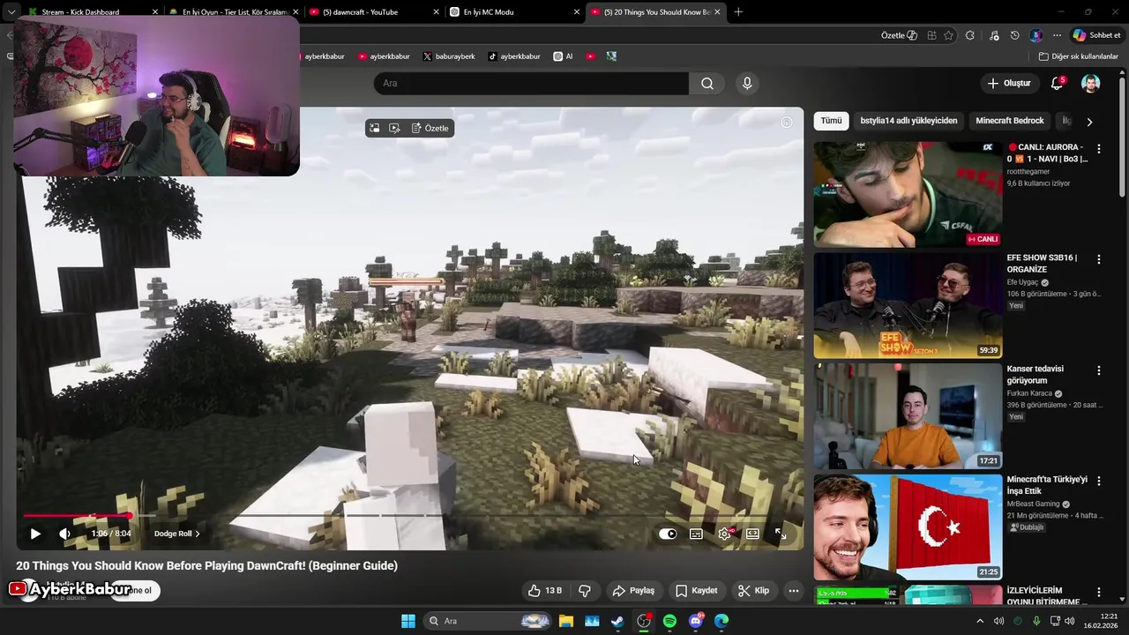This screenshot has width=1129, height=635.
Task: Open Kanser tedavisi görüyorum video title
Action: click(1036, 375)
